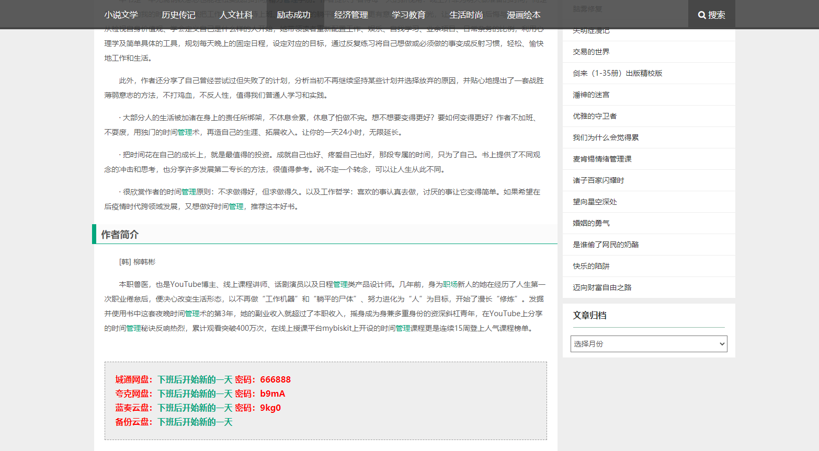Screen dimensions: 819x451
Task: Go to 漫画绘本 category
Action: (524, 15)
